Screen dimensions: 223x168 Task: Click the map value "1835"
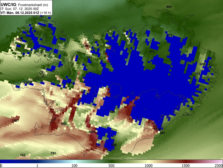point(157,129)
